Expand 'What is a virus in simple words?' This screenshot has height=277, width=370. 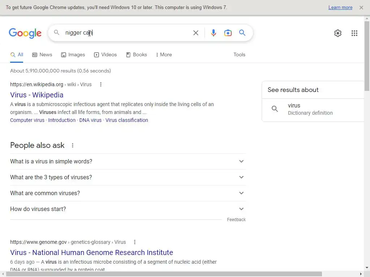(128, 161)
